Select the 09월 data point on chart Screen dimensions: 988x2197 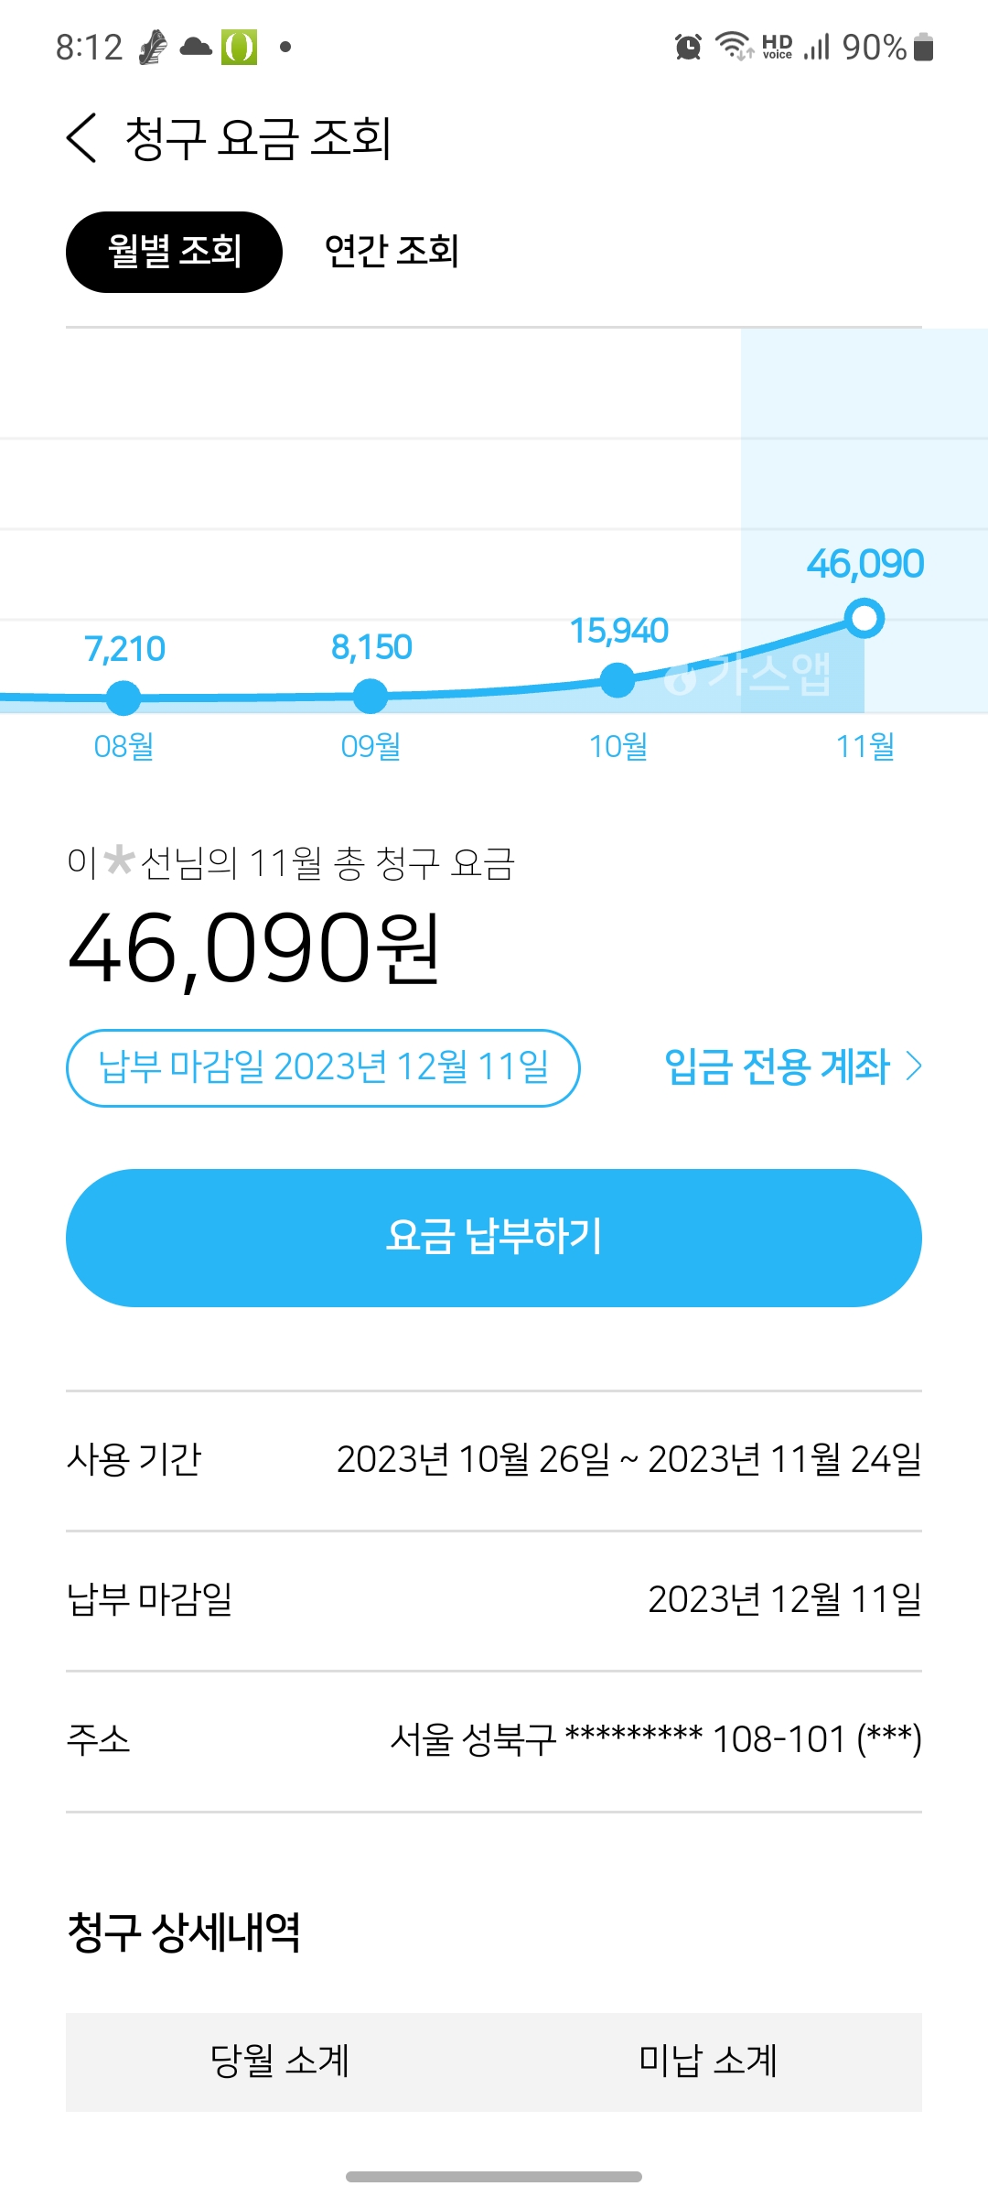coord(370,696)
